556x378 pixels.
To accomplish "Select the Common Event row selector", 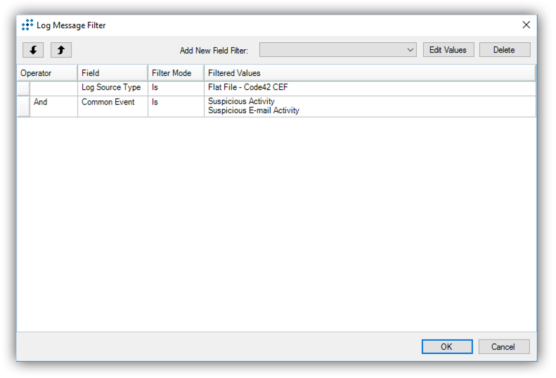I will coord(23,106).
